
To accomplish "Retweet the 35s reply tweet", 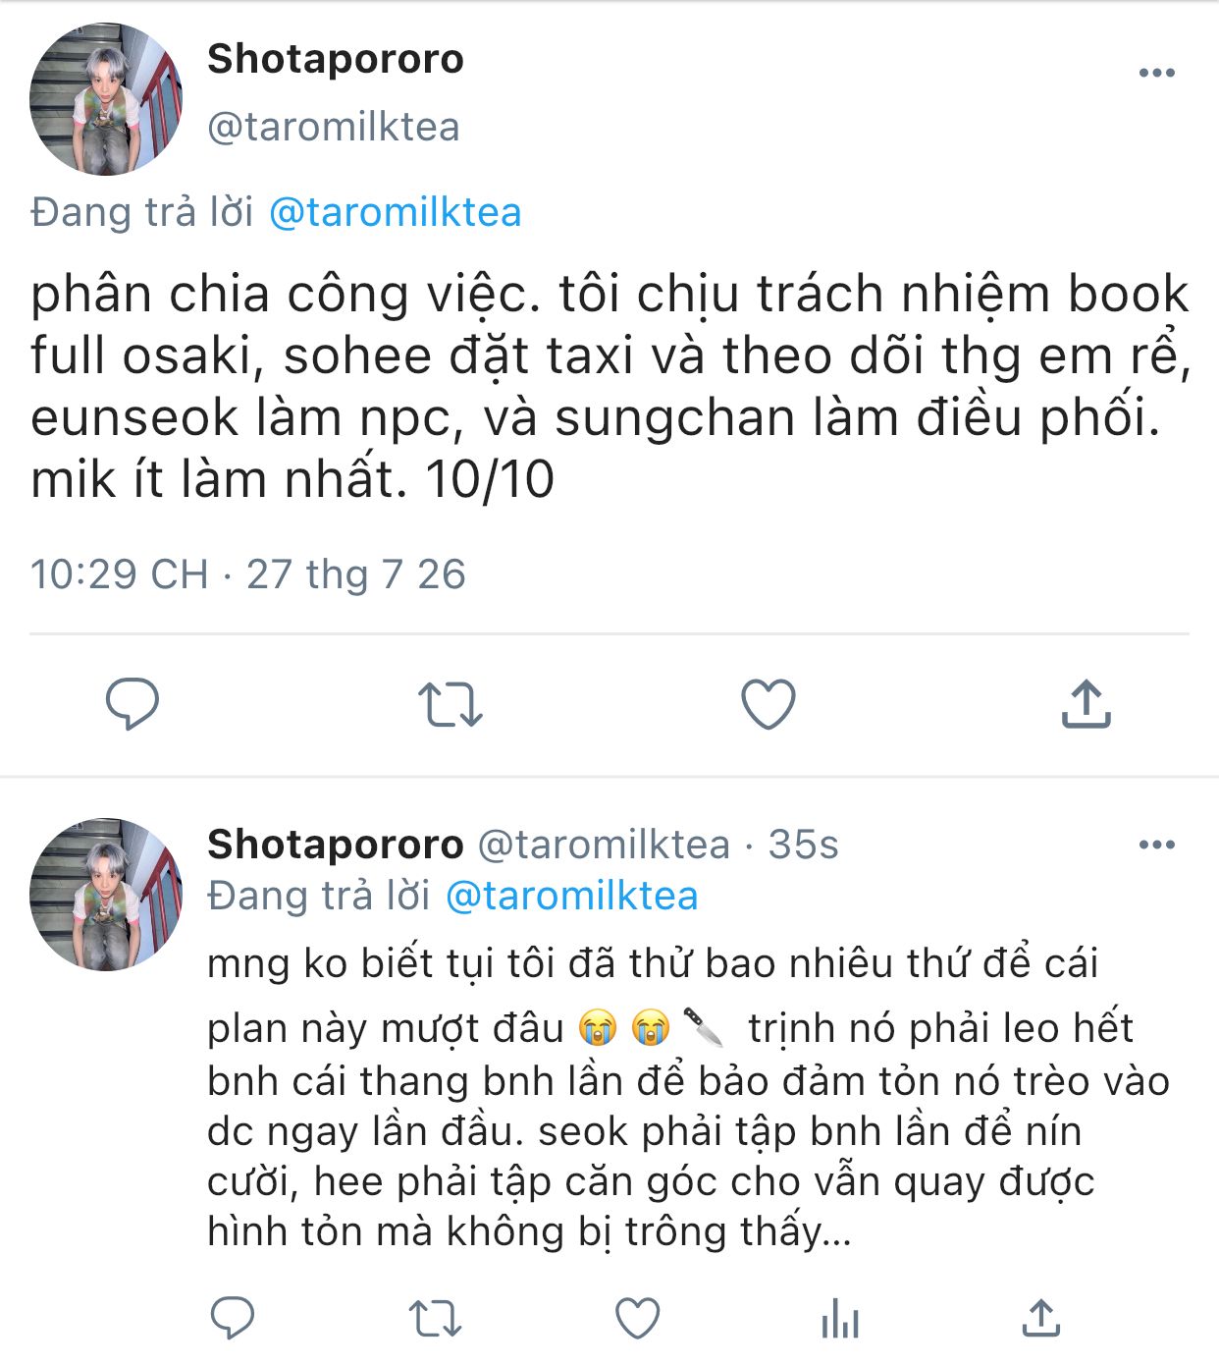I will (x=435, y=1319).
